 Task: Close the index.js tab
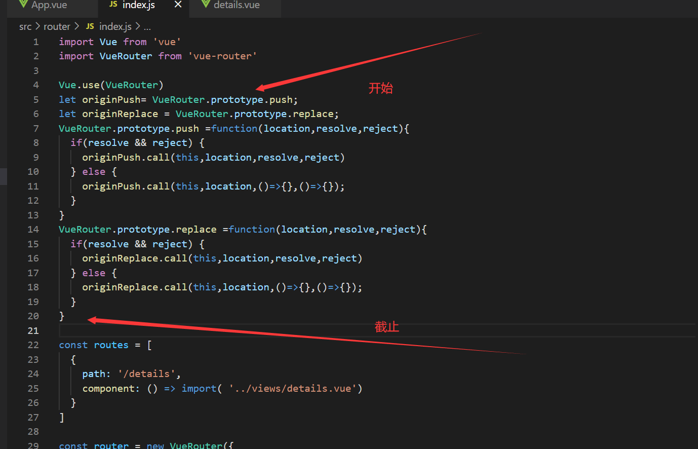pyautogui.click(x=178, y=5)
